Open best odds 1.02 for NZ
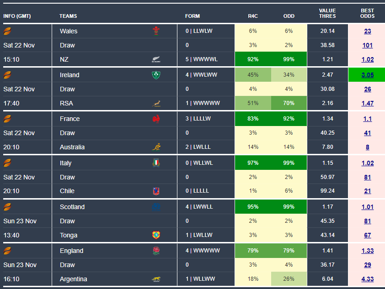The height and width of the screenshot is (289, 385). pyautogui.click(x=368, y=59)
